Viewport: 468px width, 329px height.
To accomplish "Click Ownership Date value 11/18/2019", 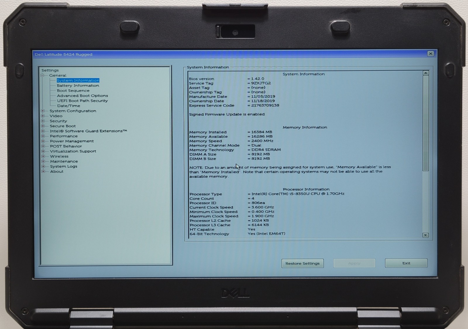I will click(263, 101).
